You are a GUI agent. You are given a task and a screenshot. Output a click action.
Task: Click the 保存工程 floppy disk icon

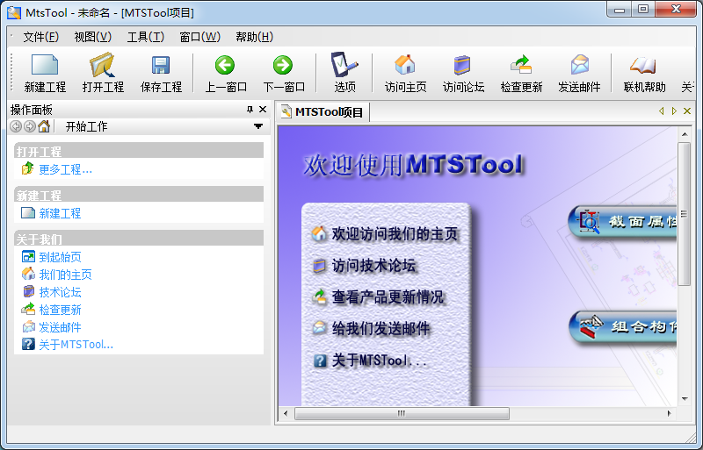[161, 66]
